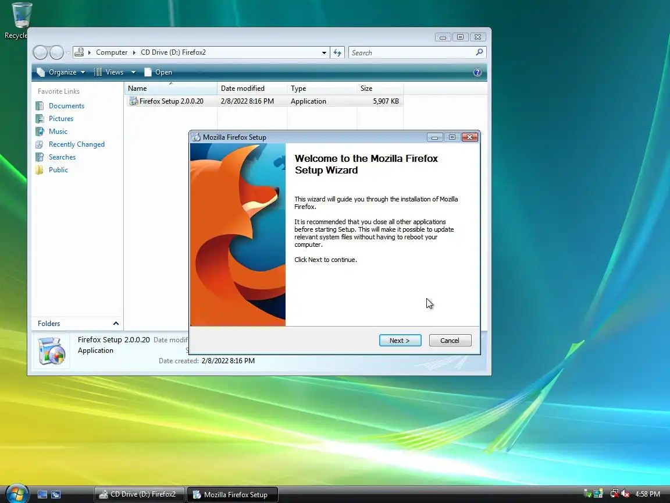
Task: Click the Application type cell
Action: point(308,101)
